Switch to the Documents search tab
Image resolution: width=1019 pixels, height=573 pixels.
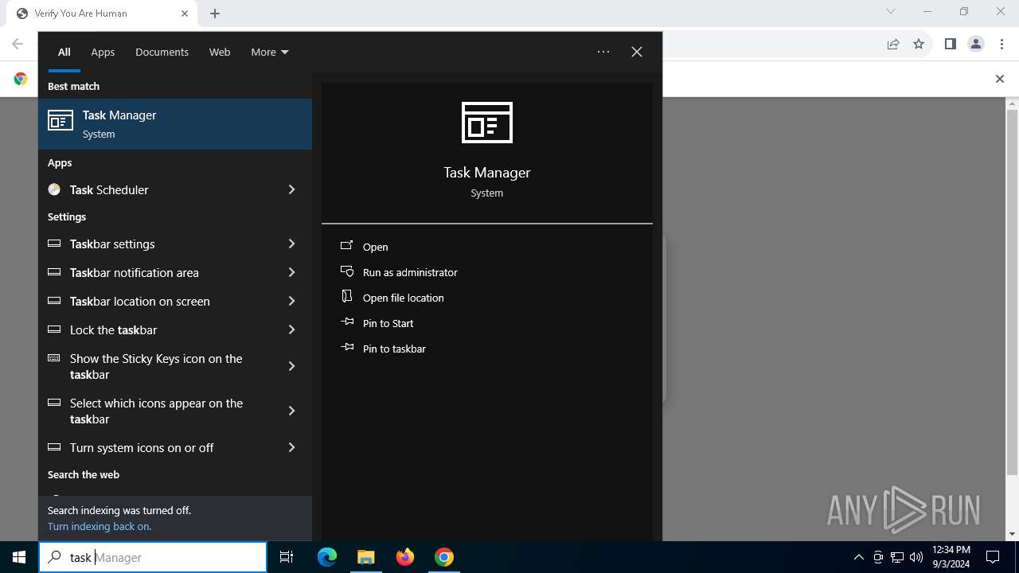[x=162, y=52]
